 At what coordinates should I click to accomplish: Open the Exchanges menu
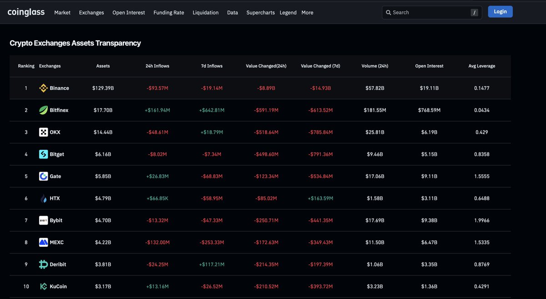coord(91,13)
